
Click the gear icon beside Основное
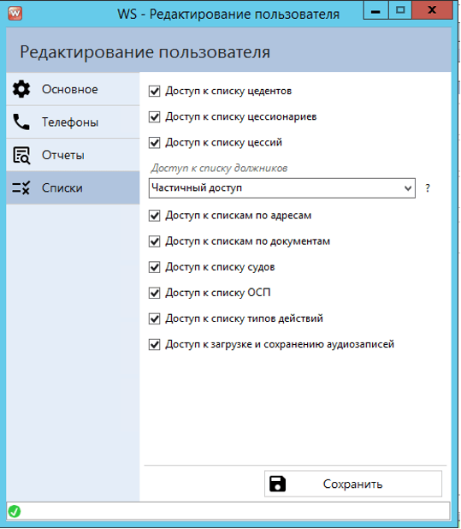click(21, 89)
